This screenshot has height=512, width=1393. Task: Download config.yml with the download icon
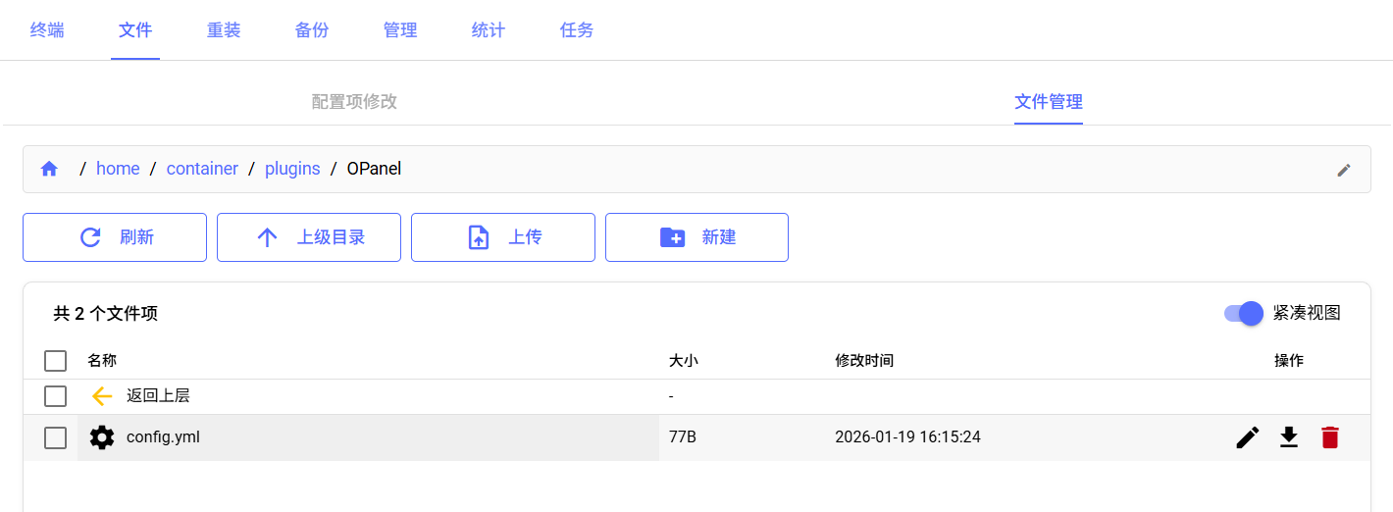[1288, 437]
